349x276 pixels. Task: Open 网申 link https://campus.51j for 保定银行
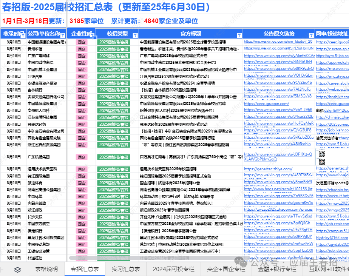(x=332, y=231)
